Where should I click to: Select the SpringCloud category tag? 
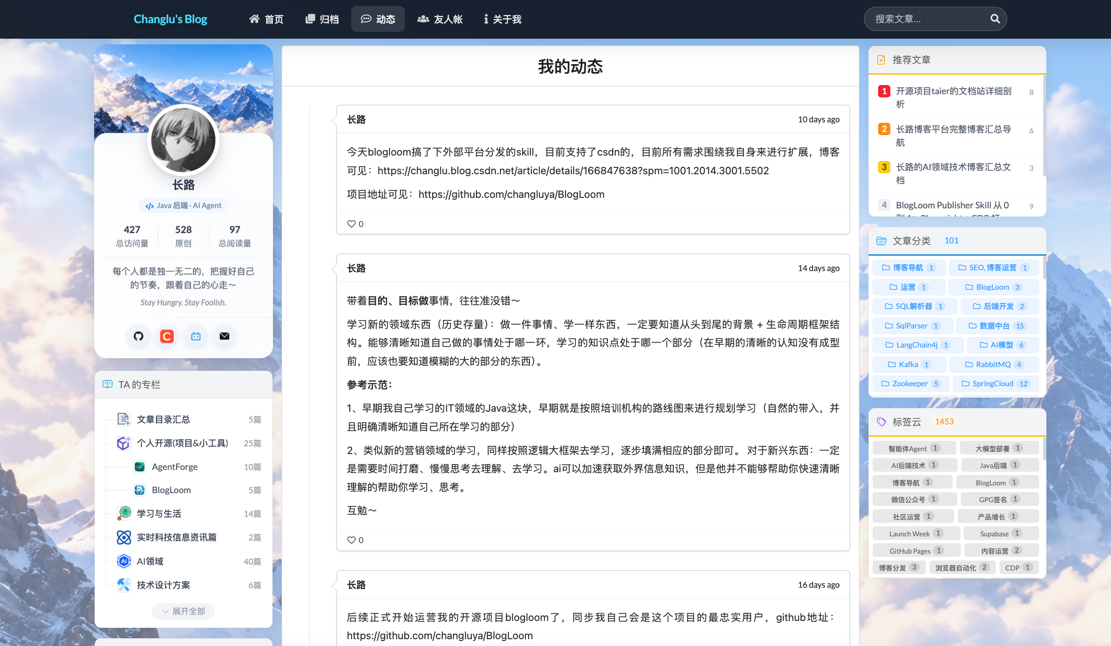[996, 384]
